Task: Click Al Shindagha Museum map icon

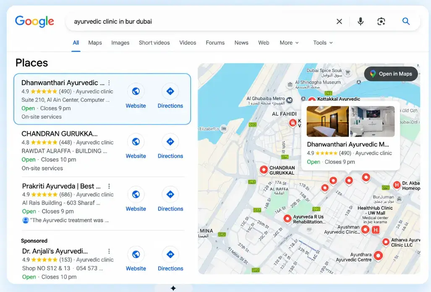Action: tap(290, 85)
